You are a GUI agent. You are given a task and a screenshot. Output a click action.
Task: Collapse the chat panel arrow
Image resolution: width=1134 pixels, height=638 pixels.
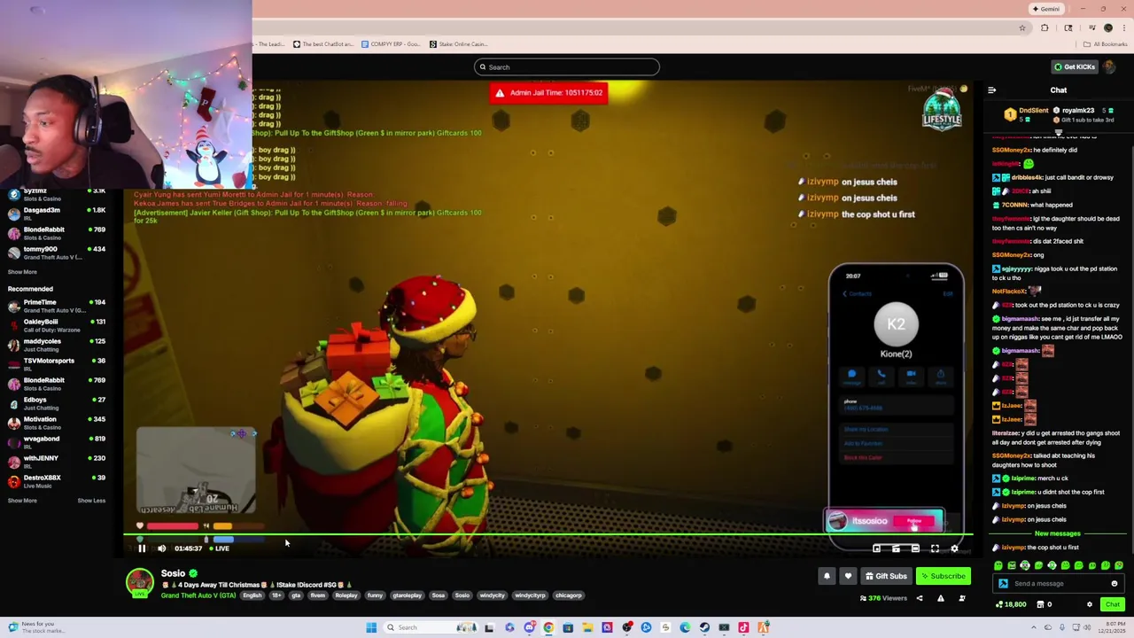point(991,89)
